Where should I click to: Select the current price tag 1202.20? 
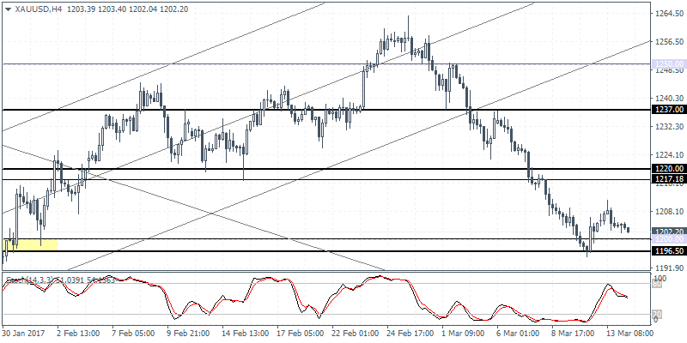pyautogui.click(x=666, y=232)
